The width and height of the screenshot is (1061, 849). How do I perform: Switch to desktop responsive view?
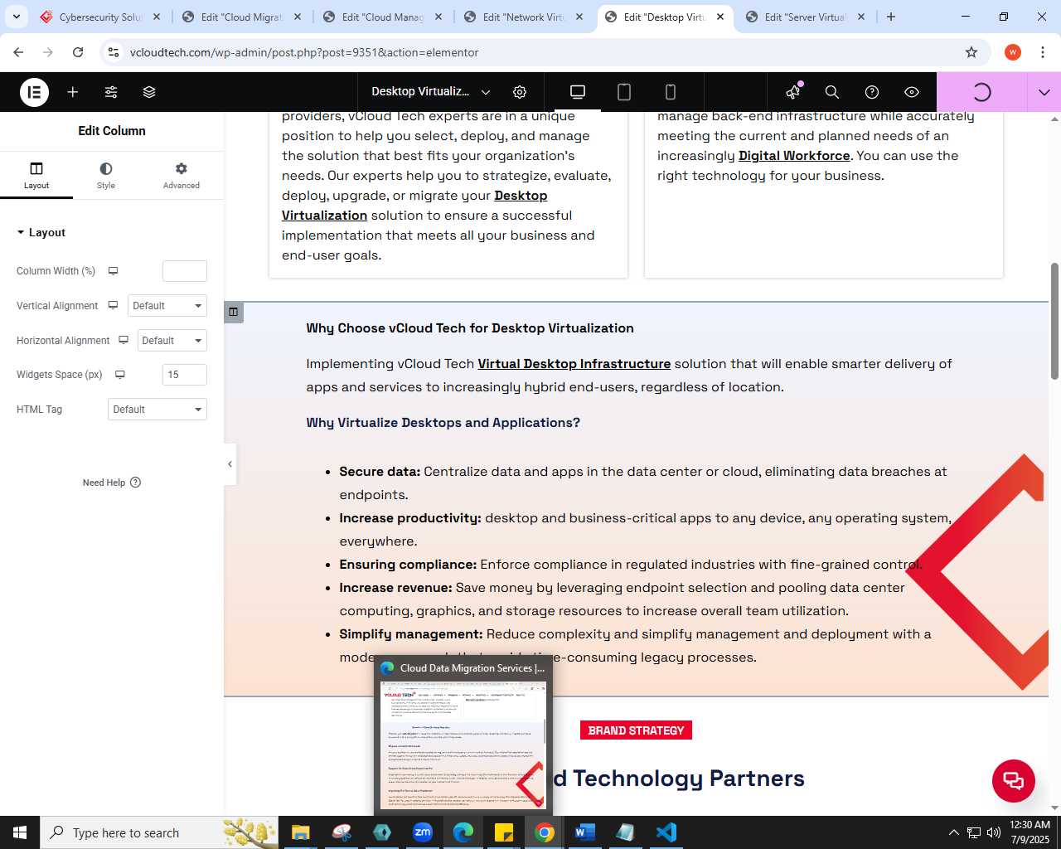578,92
